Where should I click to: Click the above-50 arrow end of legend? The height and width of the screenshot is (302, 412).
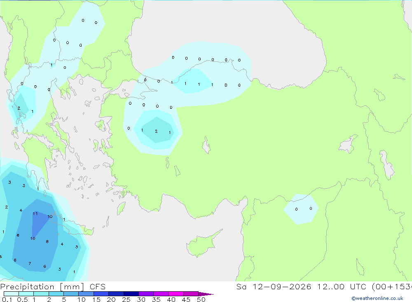pos(206,294)
